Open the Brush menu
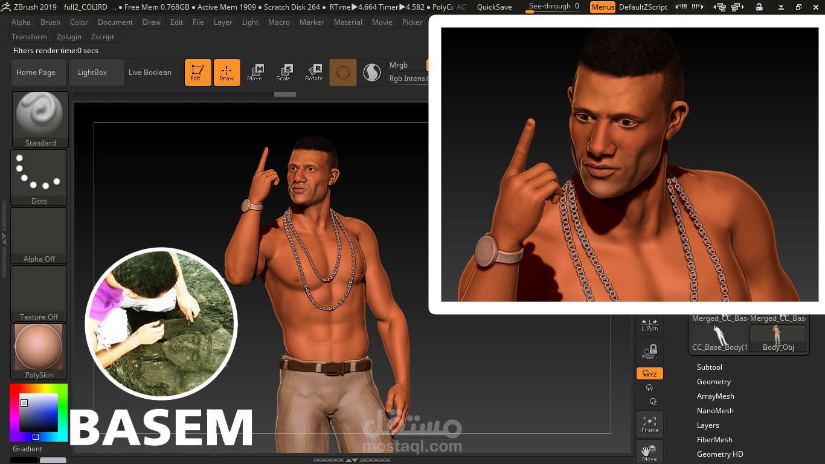The width and height of the screenshot is (825, 464). click(x=50, y=22)
